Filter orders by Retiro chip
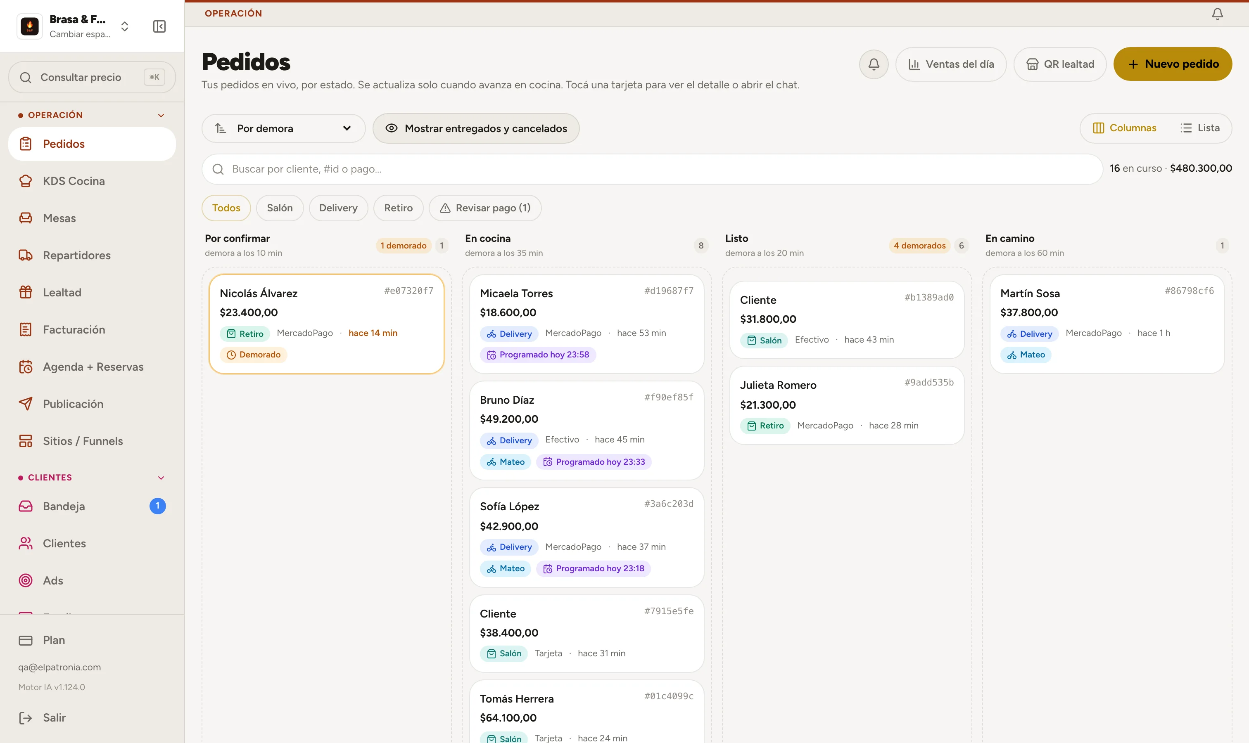The width and height of the screenshot is (1249, 743). coord(398,208)
